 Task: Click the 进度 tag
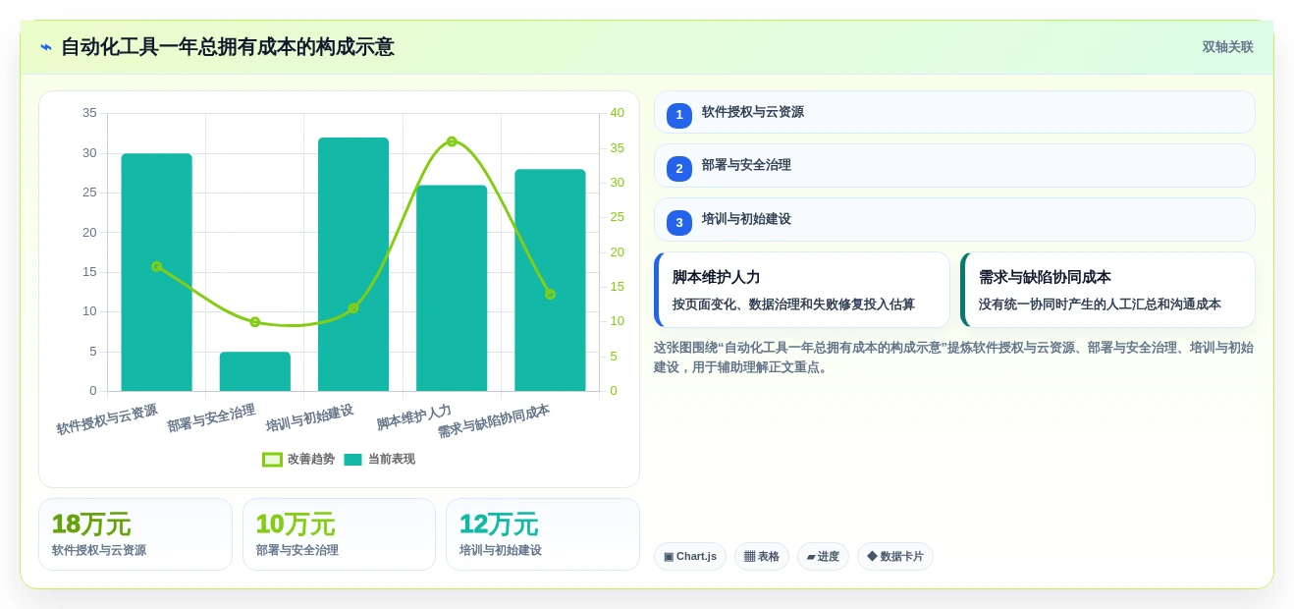pos(823,556)
